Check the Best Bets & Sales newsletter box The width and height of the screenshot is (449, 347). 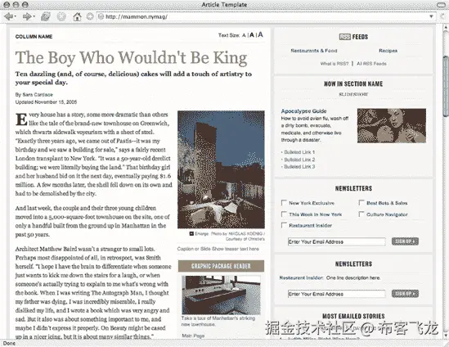pos(361,203)
